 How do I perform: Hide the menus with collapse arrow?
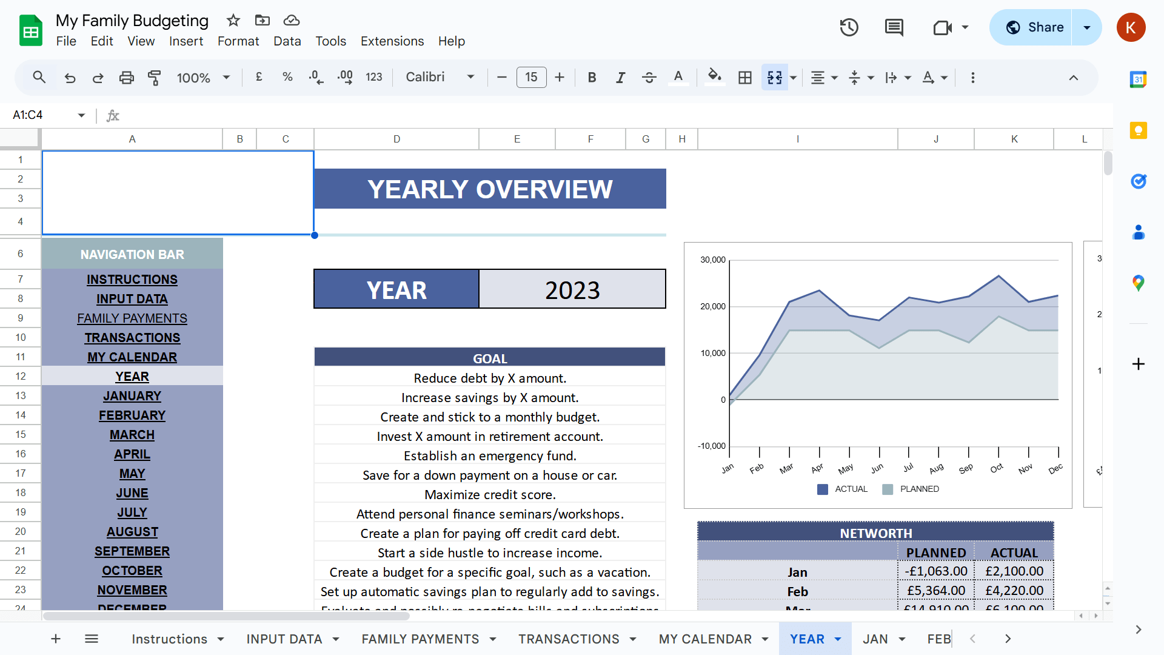click(x=1073, y=78)
